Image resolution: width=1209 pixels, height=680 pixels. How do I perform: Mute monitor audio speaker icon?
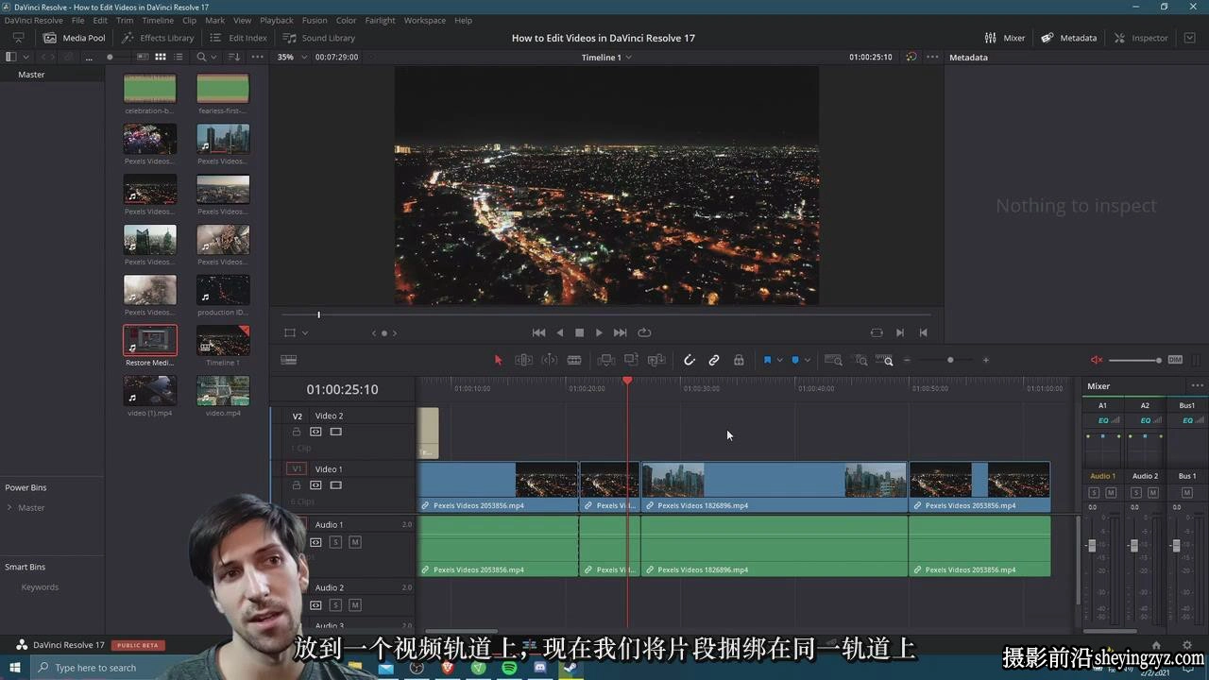(1097, 360)
